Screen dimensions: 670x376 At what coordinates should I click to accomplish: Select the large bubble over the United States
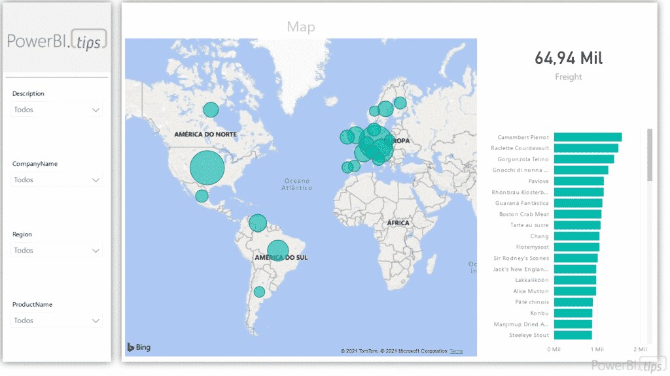point(207,168)
